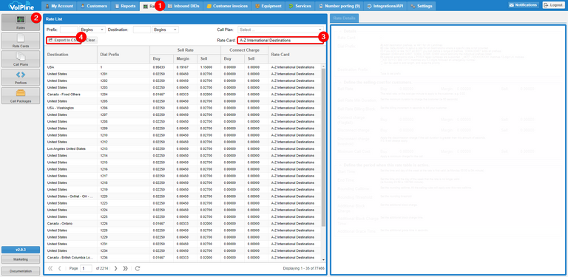Focus the Prefix filter input

pos(69,30)
